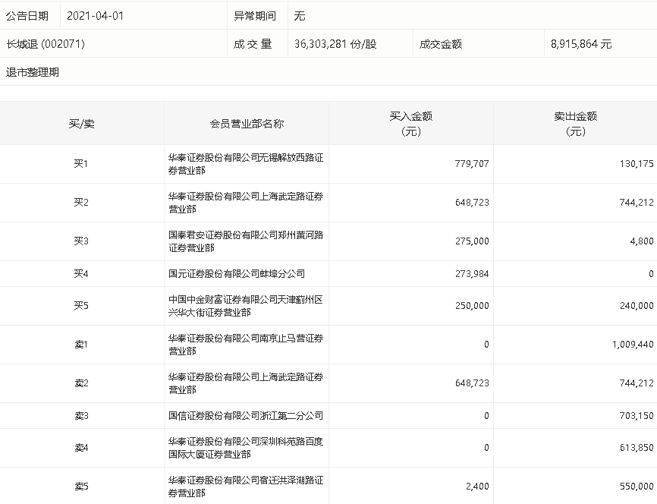Viewport: 657px width, 504px height.
Task: Click the stock name '长城退 (002071)'
Action: [x=46, y=43]
